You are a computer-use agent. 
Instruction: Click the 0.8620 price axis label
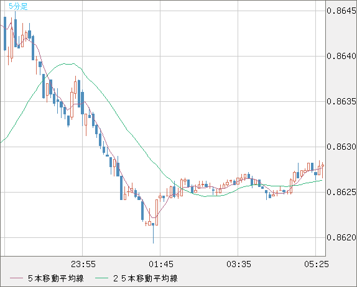[341, 237]
